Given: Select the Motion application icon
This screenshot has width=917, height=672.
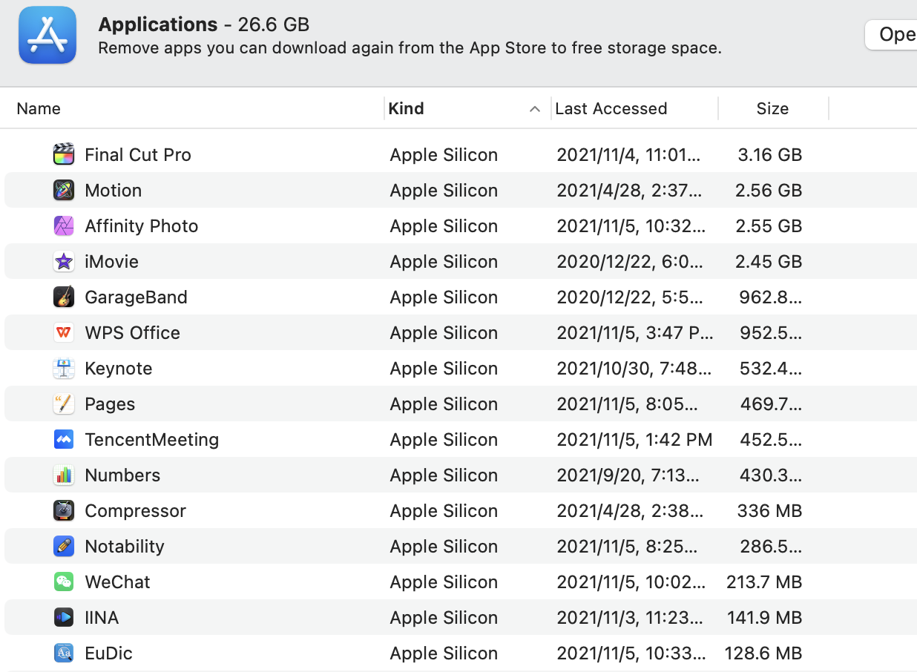Looking at the screenshot, I should click(63, 190).
